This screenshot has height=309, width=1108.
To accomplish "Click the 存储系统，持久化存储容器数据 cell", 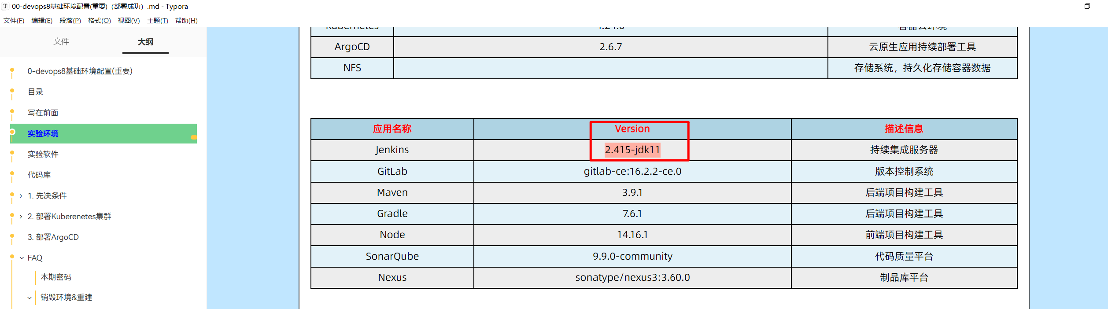I will click(x=923, y=68).
